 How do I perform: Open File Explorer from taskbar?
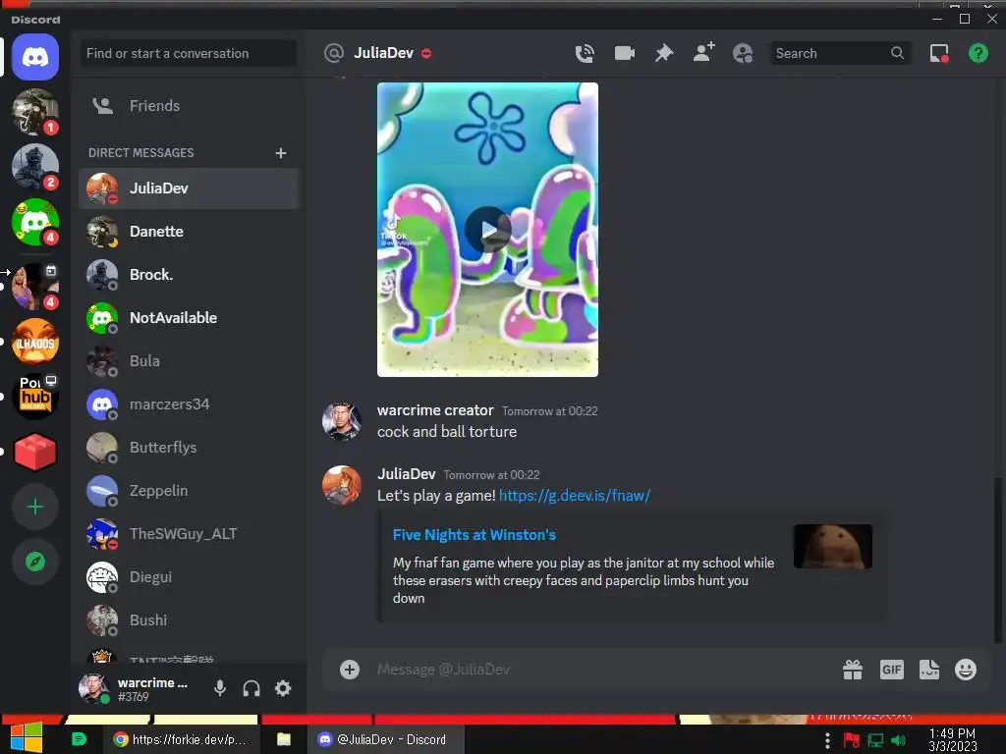tap(284, 739)
